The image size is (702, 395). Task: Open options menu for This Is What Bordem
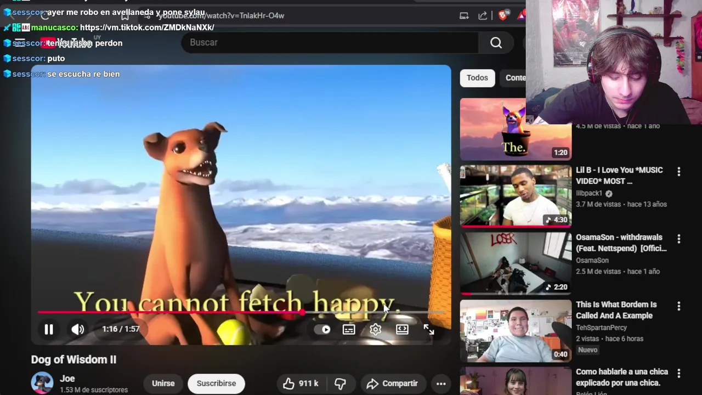pos(679,306)
